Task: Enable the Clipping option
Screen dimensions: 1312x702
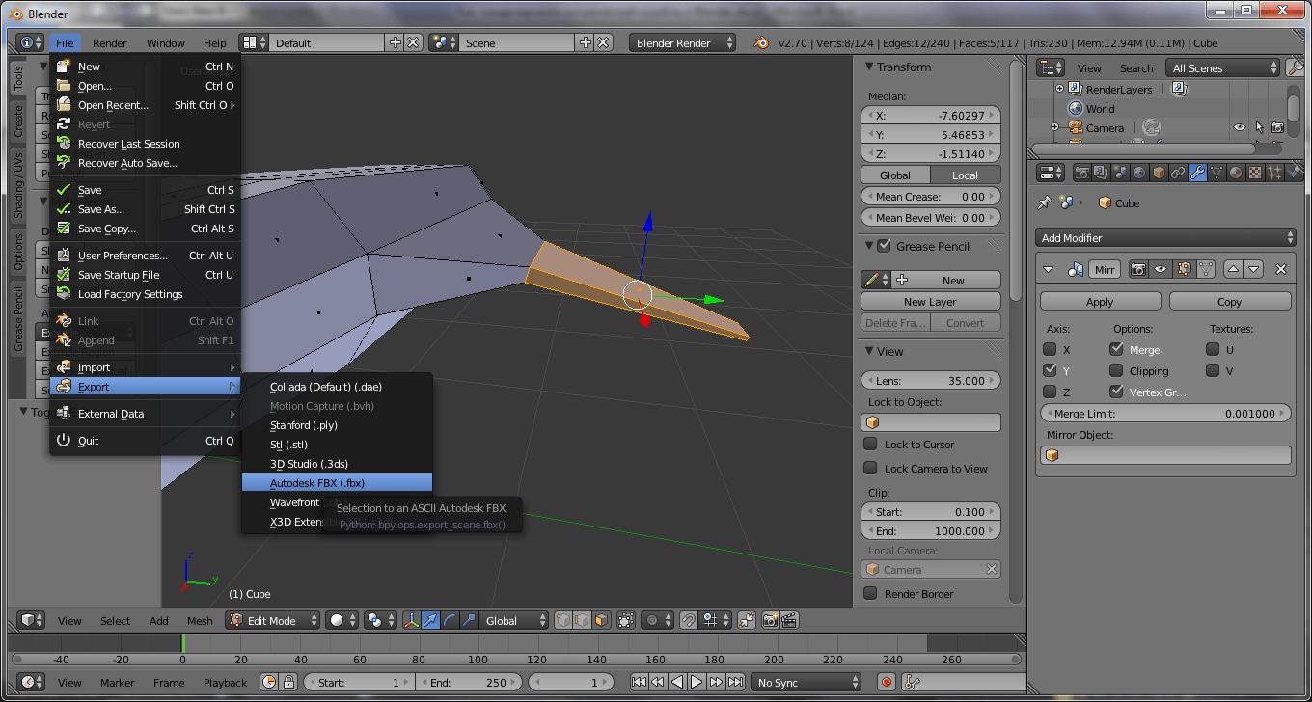Action: [x=1116, y=370]
